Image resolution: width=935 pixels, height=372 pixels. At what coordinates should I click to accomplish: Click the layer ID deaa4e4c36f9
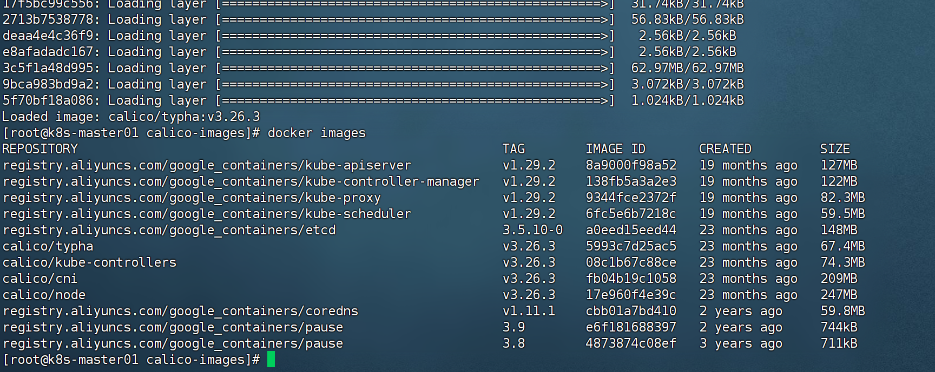coord(48,36)
